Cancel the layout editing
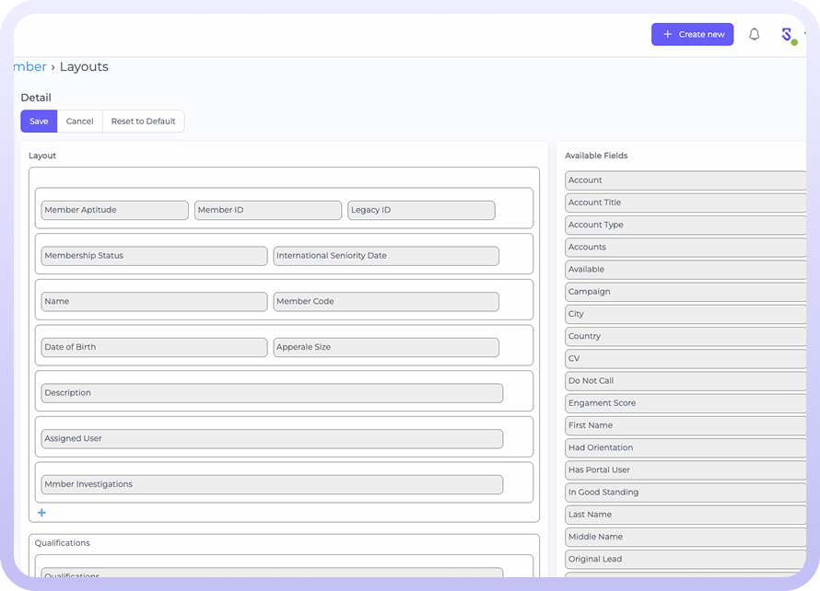This screenshot has height=591, width=820. point(79,122)
